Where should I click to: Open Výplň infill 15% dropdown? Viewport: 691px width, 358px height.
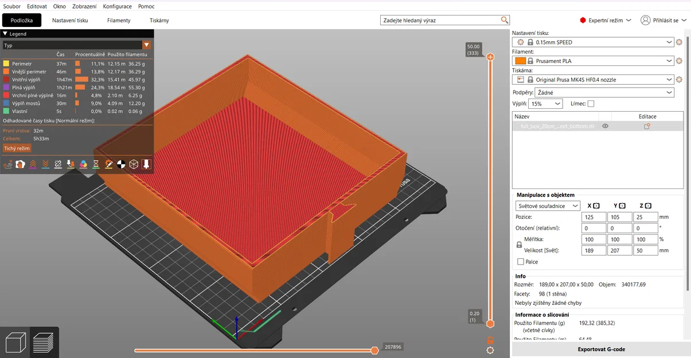click(x=545, y=104)
